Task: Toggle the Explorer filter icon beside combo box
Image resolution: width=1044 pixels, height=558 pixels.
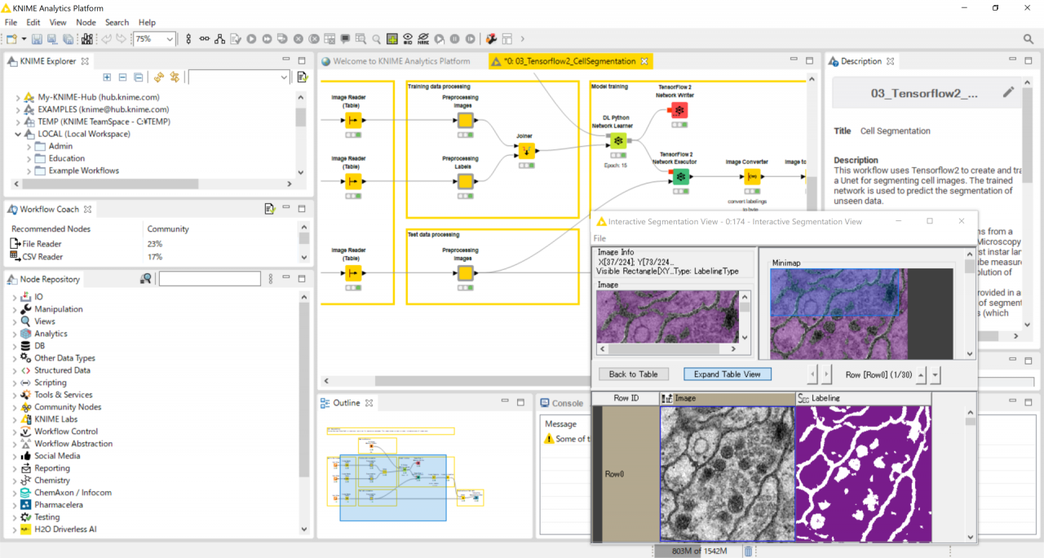Action: pos(302,77)
